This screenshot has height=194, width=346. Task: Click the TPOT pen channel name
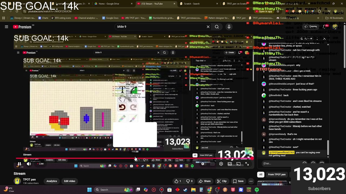[x=29, y=179]
